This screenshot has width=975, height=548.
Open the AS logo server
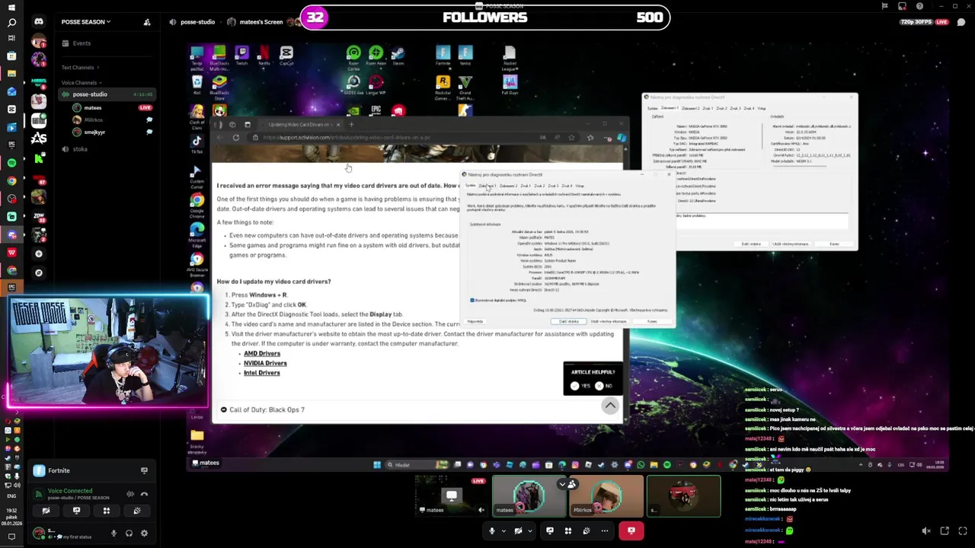pos(39,138)
